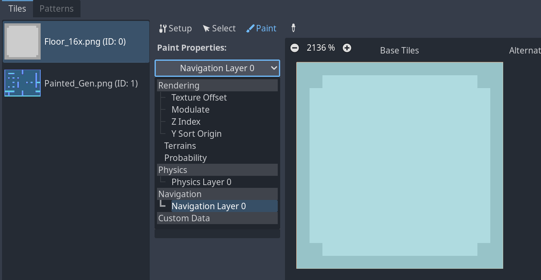Collapse the Rendering section

pyautogui.click(x=178, y=85)
